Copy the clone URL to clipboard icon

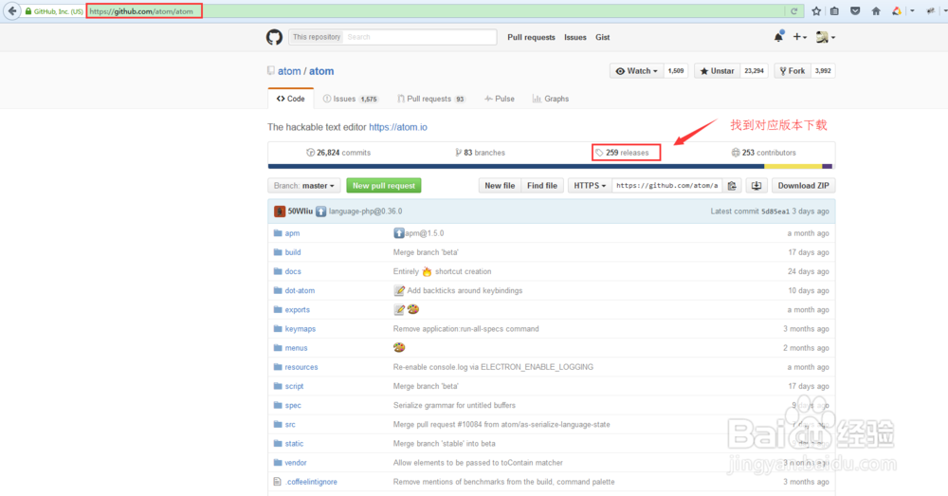coord(732,186)
